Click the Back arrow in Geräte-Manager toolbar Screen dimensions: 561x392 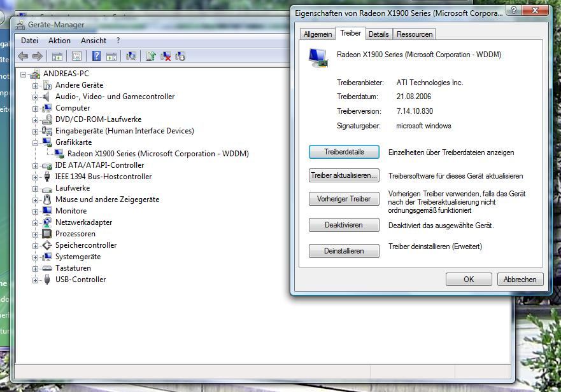click(23, 56)
